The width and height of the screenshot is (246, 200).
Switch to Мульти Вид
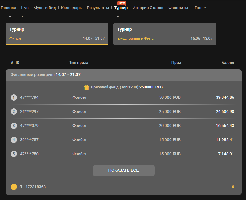[x=44, y=8]
